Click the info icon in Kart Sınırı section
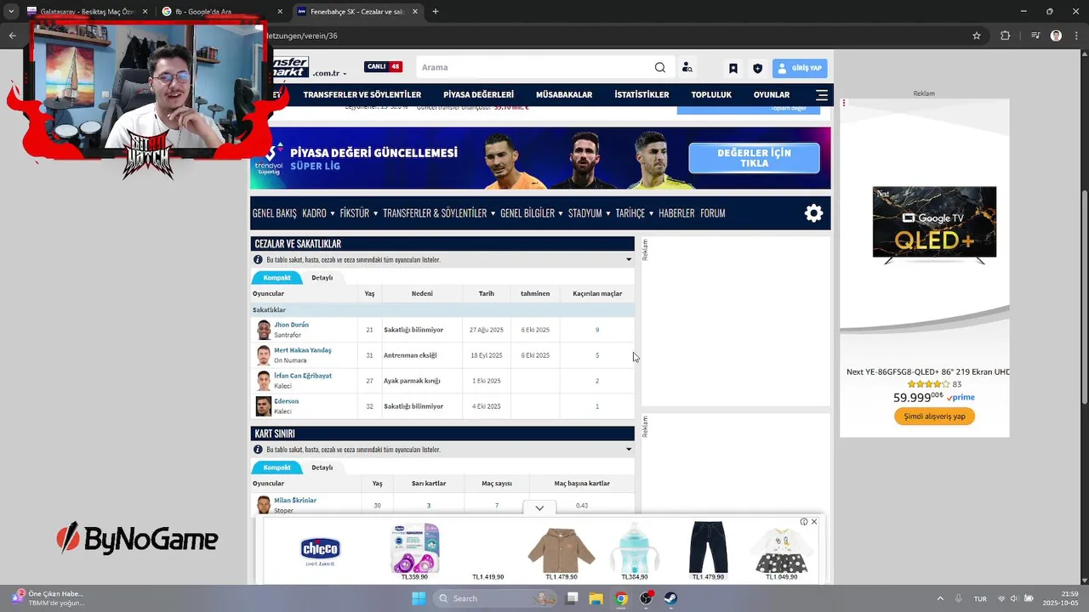The height and width of the screenshot is (612, 1089). tap(258, 449)
